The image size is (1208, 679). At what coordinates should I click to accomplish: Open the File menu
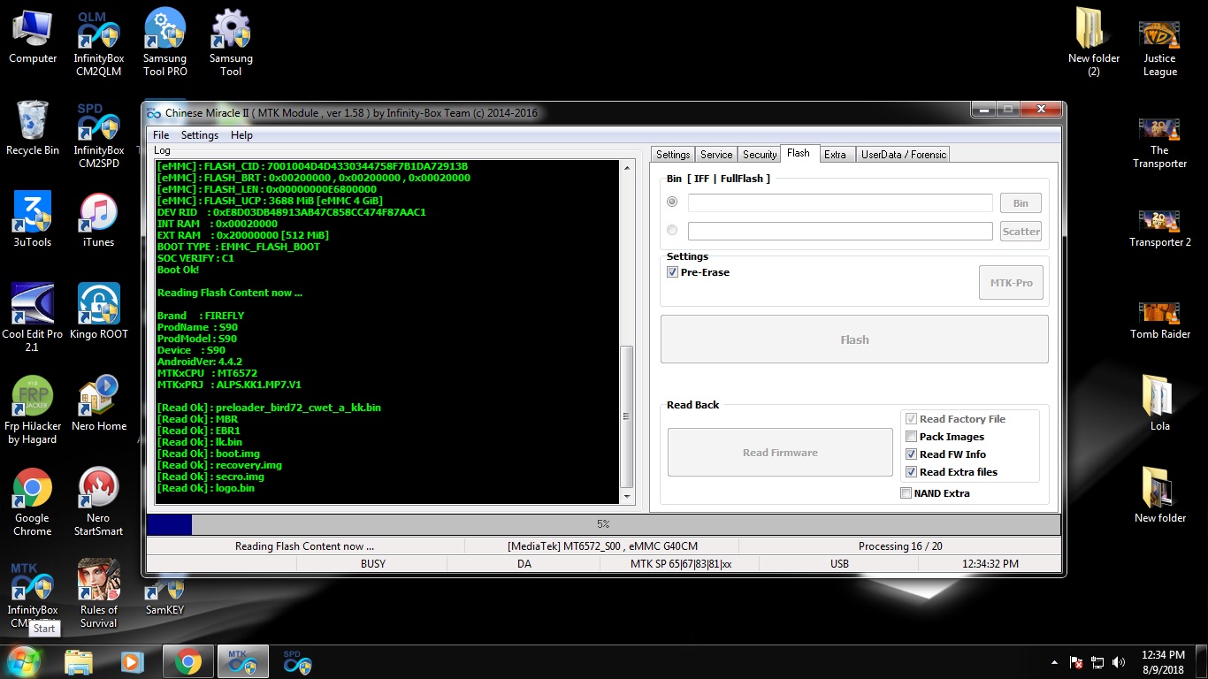[x=161, y=135]
